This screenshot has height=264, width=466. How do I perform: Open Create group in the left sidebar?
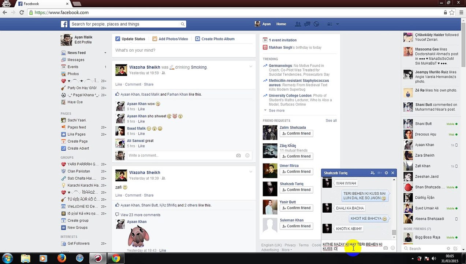click(78, 221)
